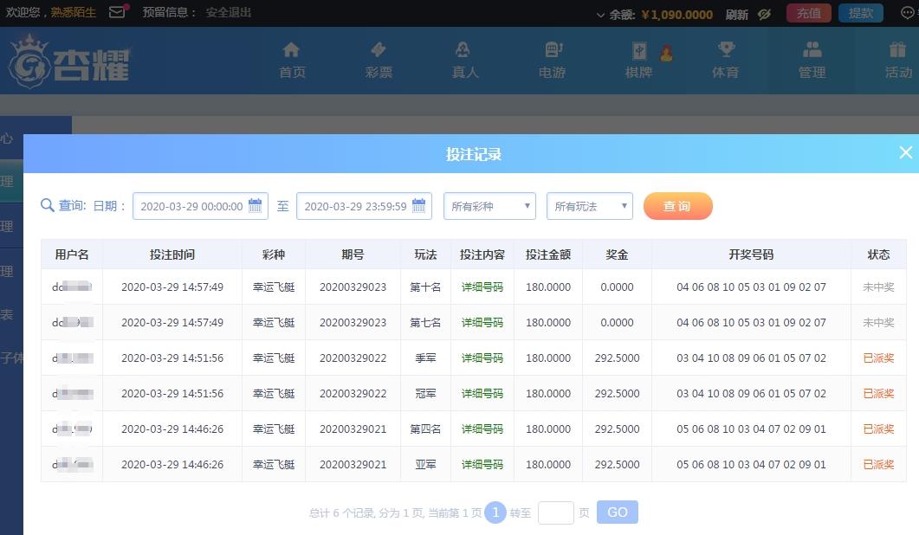
Task: View 详细号码 for the 第十名 bet
Action: (x=482, y=287)
